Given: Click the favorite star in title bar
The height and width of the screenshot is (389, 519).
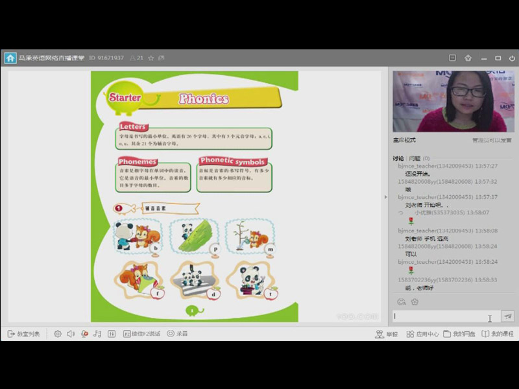Looking at the screenshot, I should click(151, 58).
